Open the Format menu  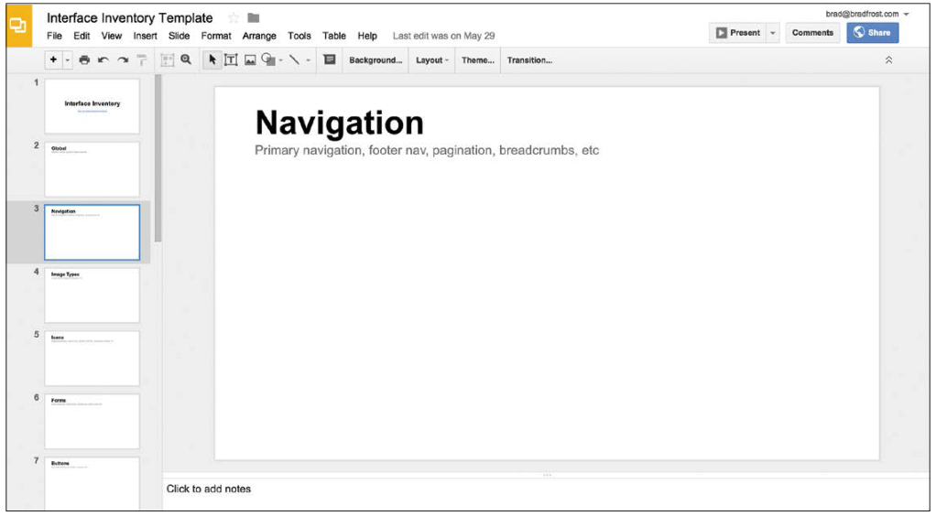coord(216,36)
